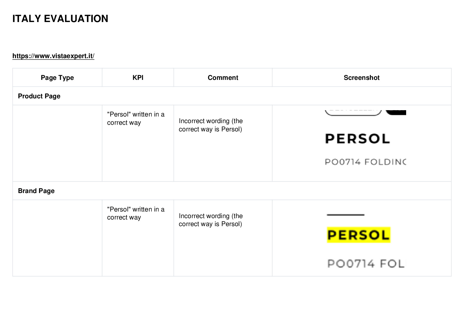Click the Product Page KPI text cell
The width and height of the screenshot is (464, 328).
click(x=136, y=118)
